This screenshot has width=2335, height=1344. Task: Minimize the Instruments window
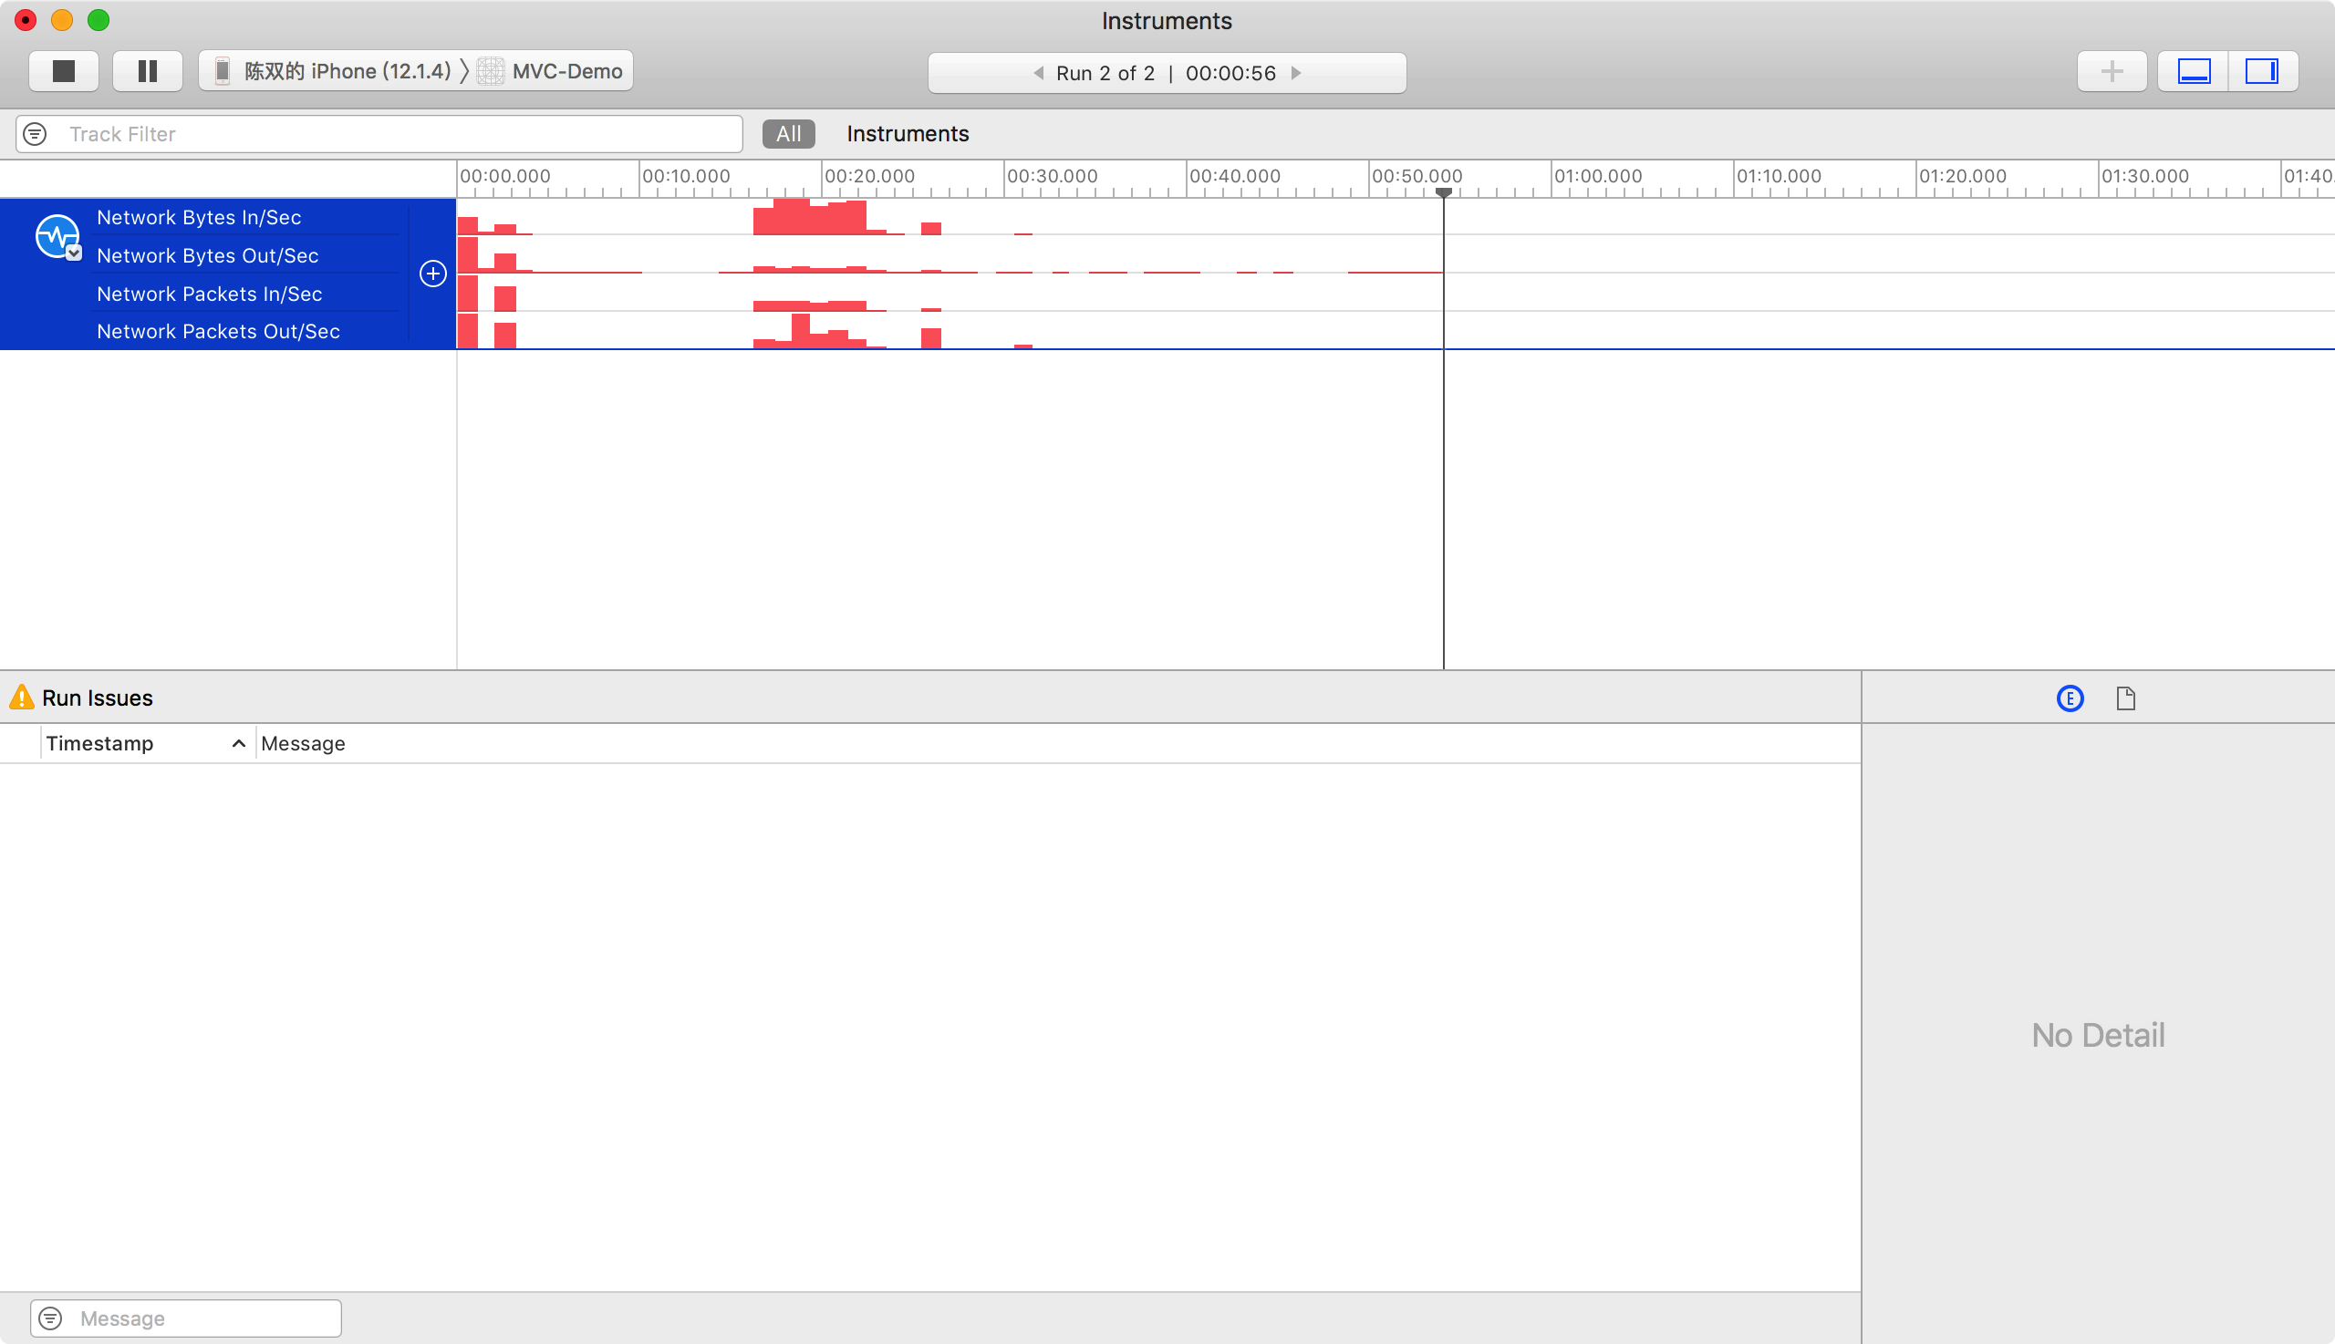tap(62, 19)
